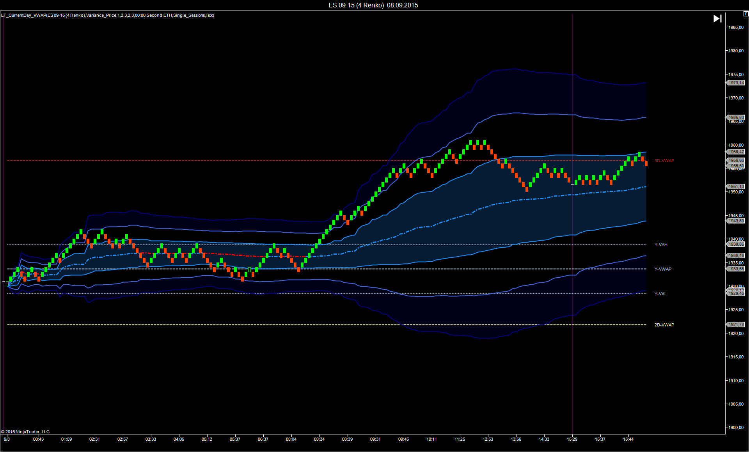Screen dimensions: 749x452
Task: Click the 1943,80 price marker
Action: 736,221
